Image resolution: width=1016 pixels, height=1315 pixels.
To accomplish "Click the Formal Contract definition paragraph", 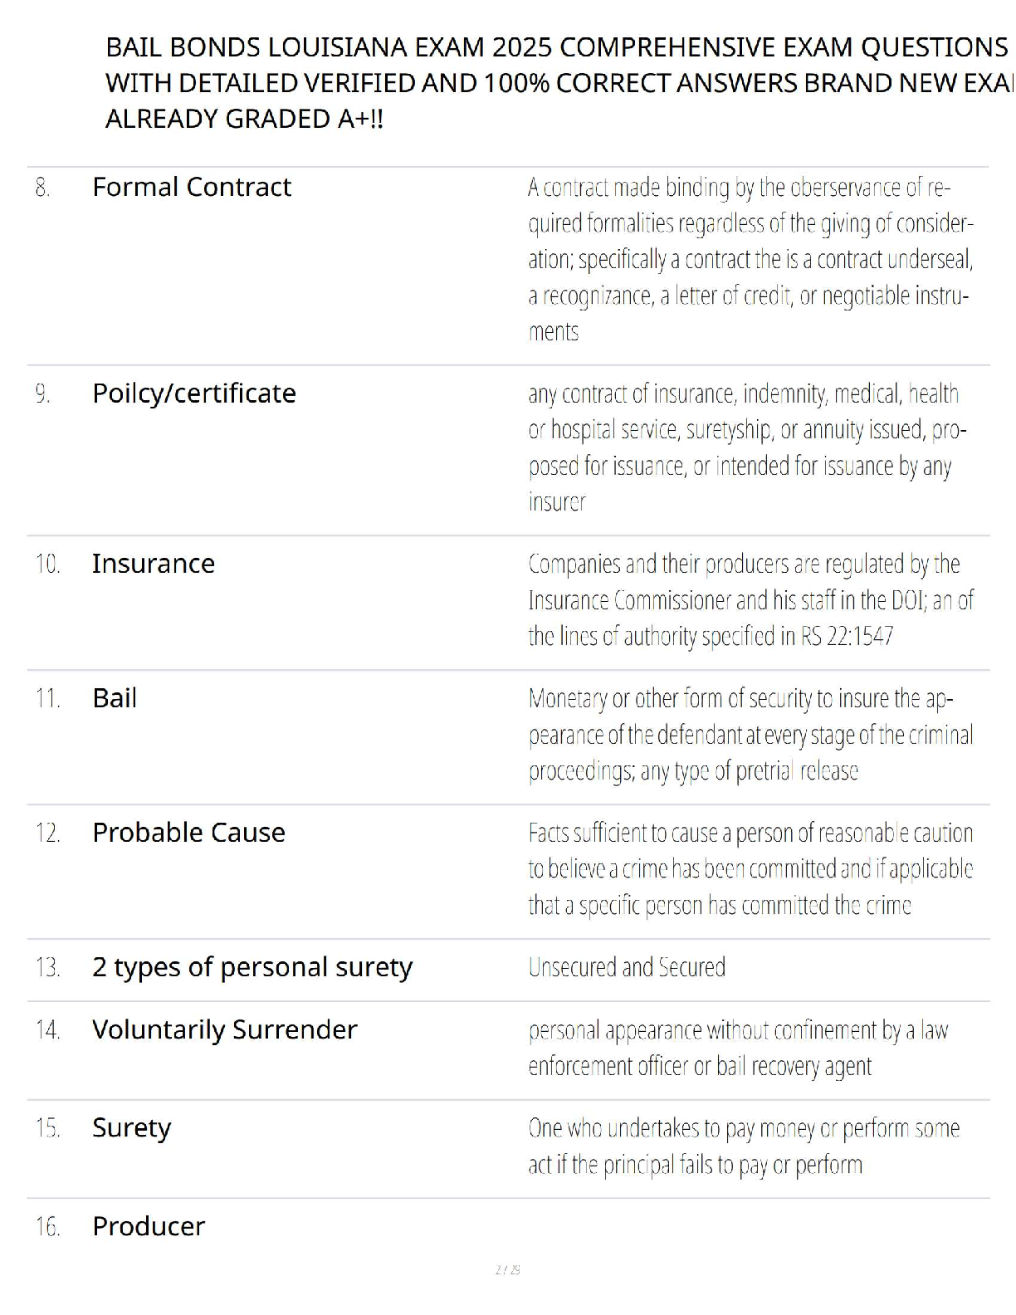I will point(750,259).
